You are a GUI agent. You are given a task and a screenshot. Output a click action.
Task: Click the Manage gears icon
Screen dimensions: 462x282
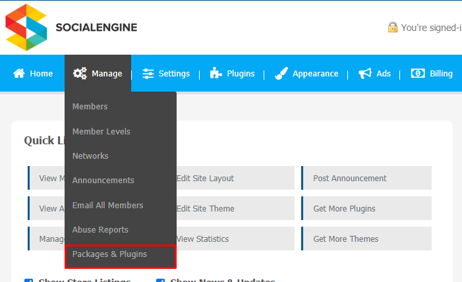click(x=80, y=73)
